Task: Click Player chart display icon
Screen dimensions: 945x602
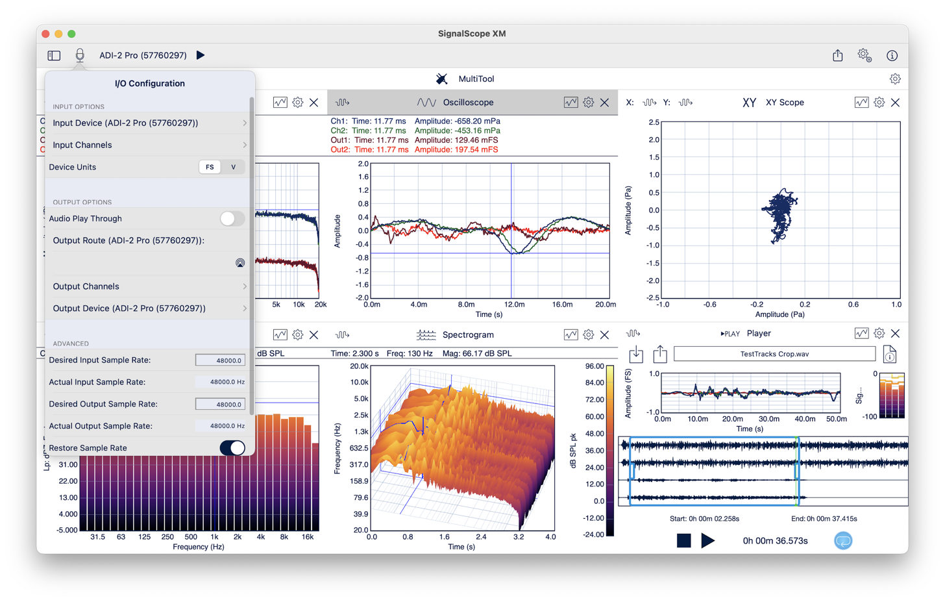Action: tap(861, 333)
